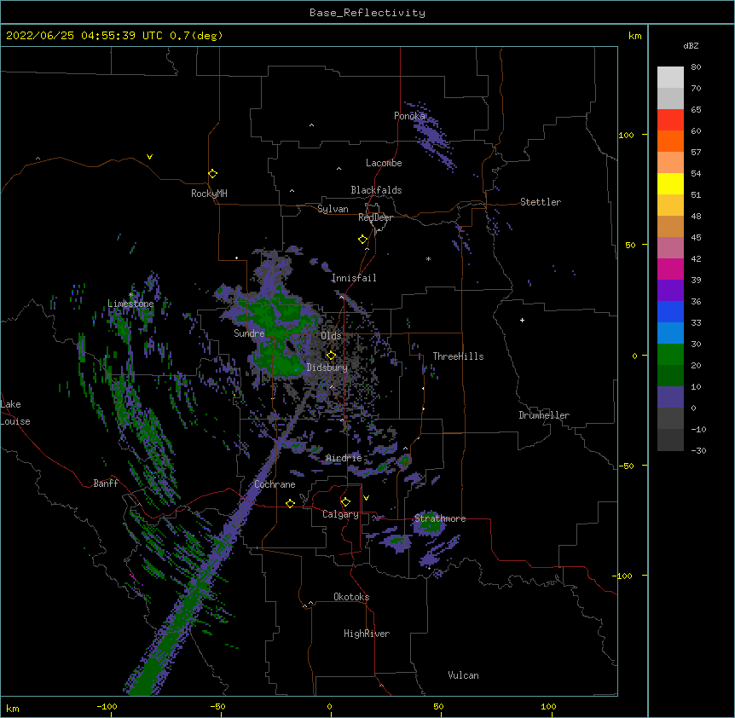Click the yellow V marker northwest of RockyMH
Screen dimensions: 735x718
[x=149, y=157]
